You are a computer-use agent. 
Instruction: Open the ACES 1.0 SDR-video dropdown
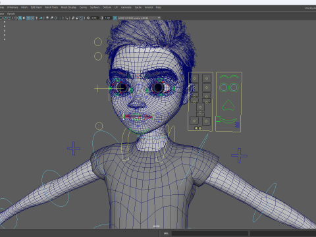139,18
